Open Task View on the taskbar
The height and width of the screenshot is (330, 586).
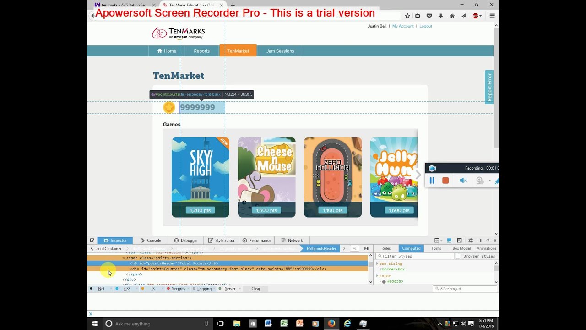pyautogui.click(x=221, y=324)
